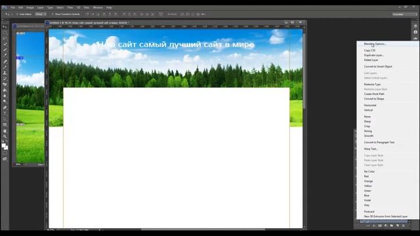Choose Warp Text in context menu
Screen dimensions: 420x236
pyautogui.click(x=371, y=149)
